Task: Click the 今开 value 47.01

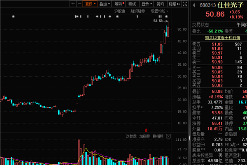Action: pos(217,118)
